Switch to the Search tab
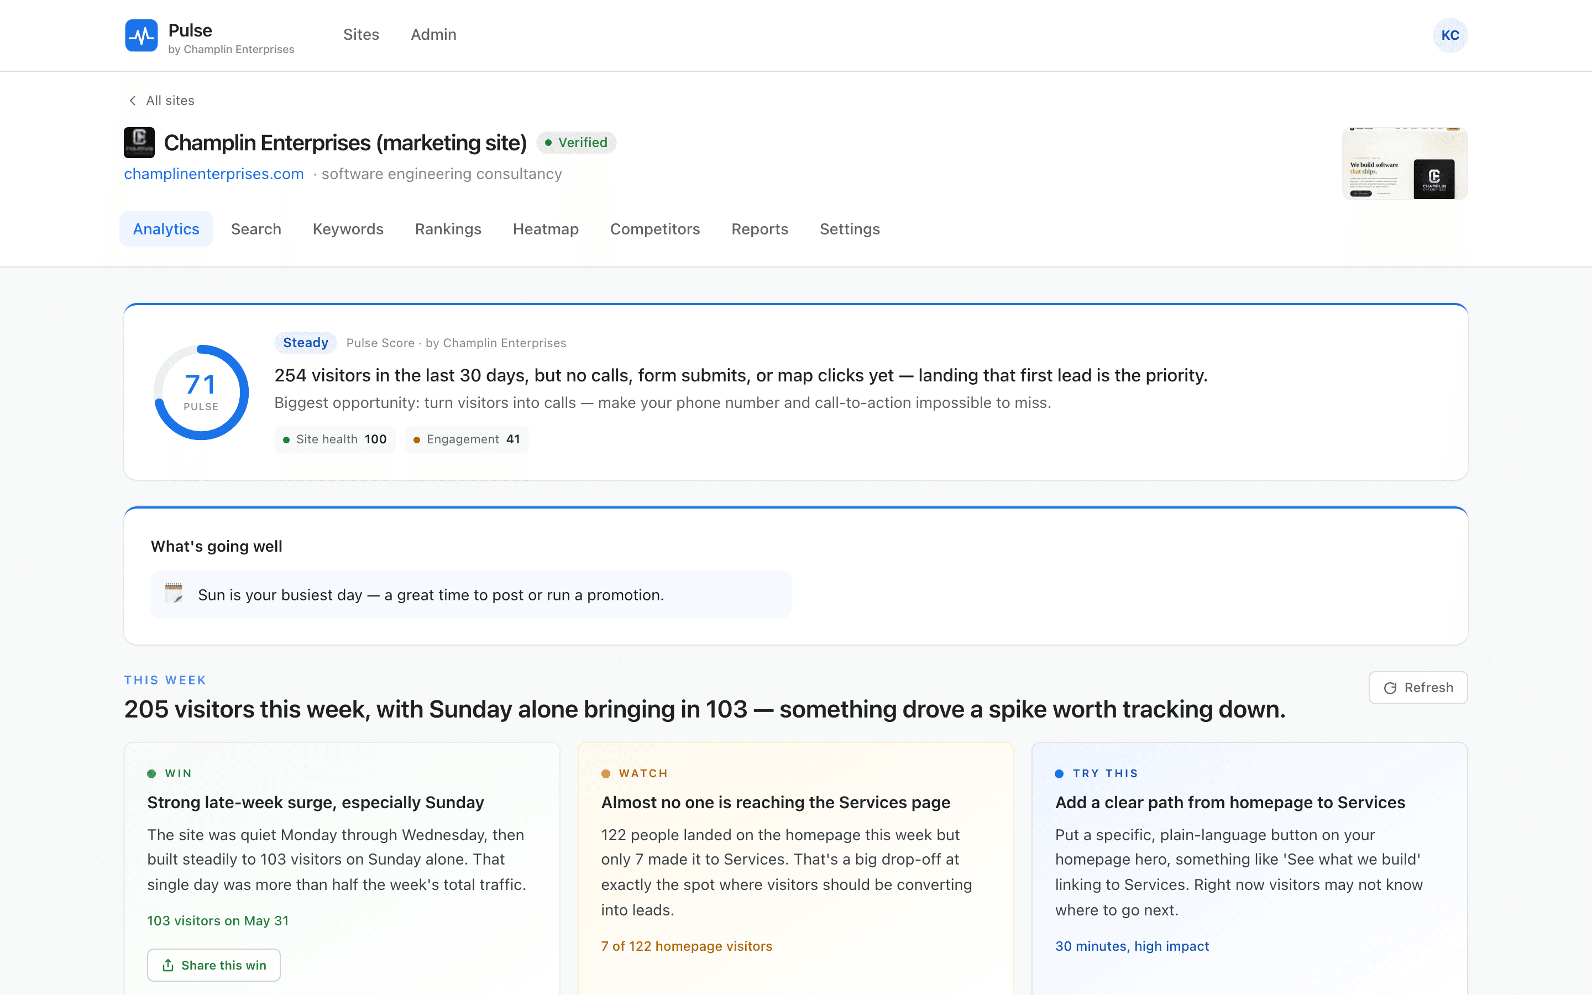Image resolution: width=1592 pixels, height=995 pixels. (x=256, y=229)
